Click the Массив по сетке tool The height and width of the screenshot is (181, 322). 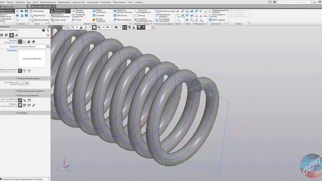[165, 11]
